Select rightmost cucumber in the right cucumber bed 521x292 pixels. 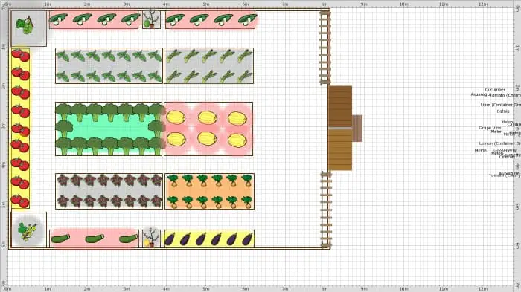[248, 19]
